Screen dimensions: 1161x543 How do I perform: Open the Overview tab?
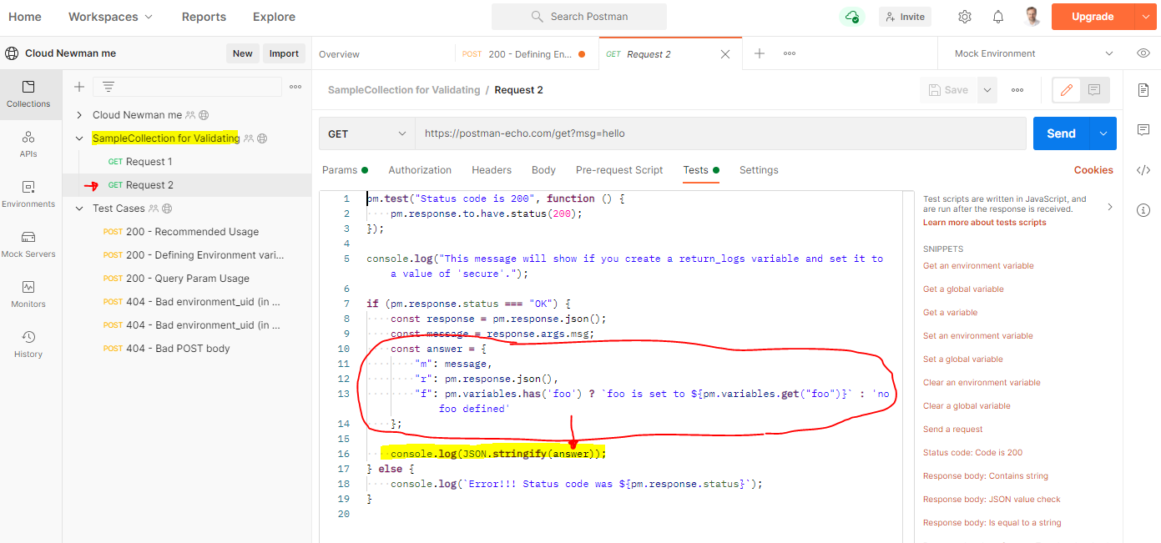(339, 54)
